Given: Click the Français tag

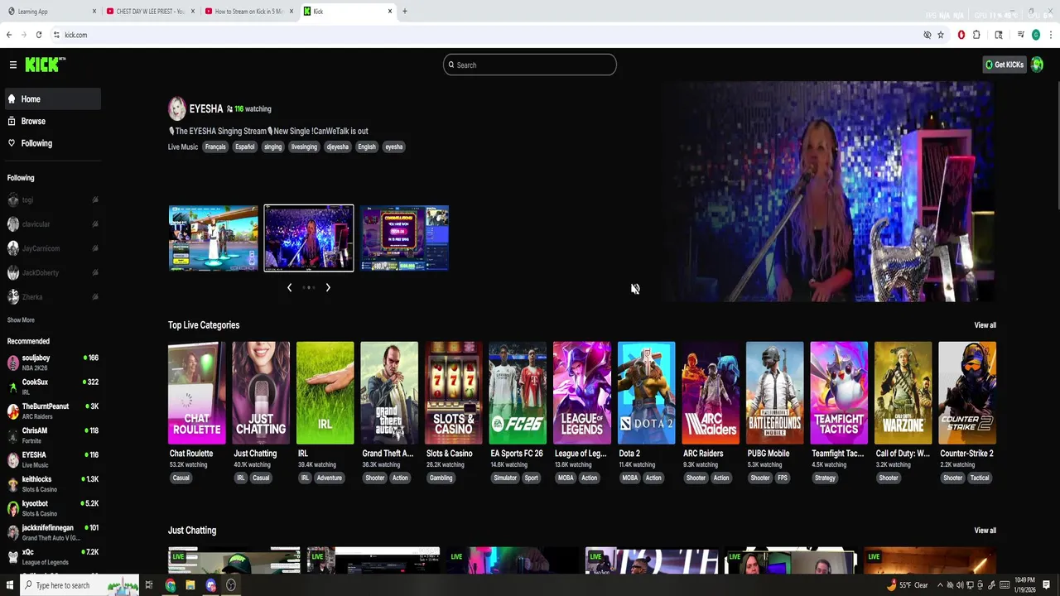Looking at the screenshot, I should 215,147.
